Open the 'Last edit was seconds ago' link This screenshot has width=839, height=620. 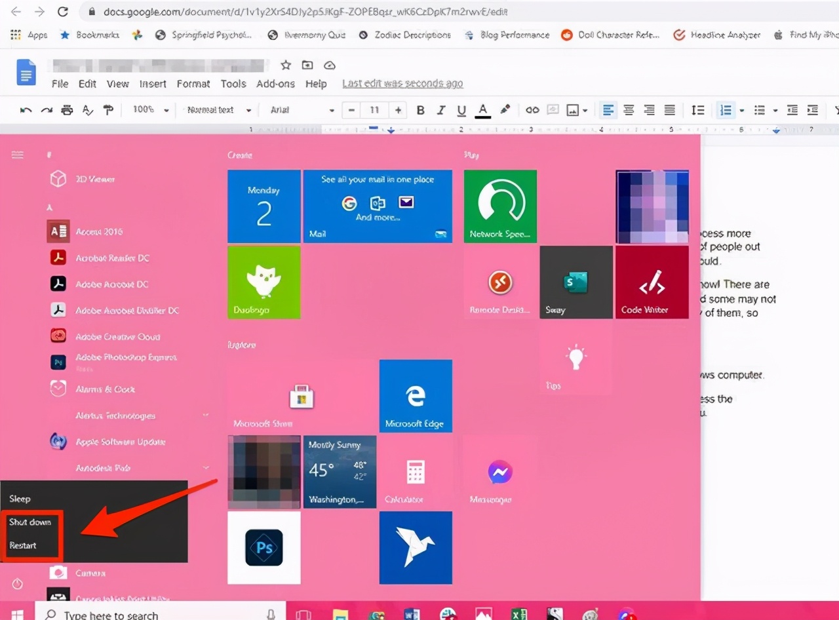(402, 84)
